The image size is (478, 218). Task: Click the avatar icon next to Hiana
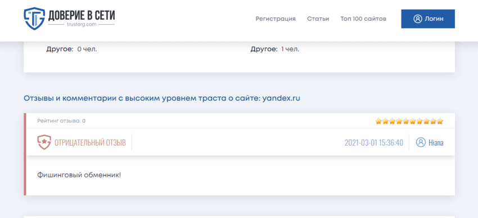point(421,142)
